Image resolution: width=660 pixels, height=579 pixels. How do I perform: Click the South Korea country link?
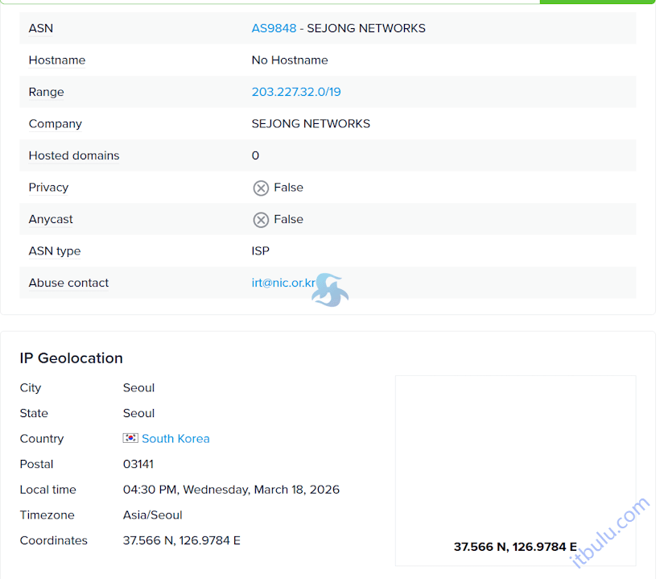tap(175, 438)
